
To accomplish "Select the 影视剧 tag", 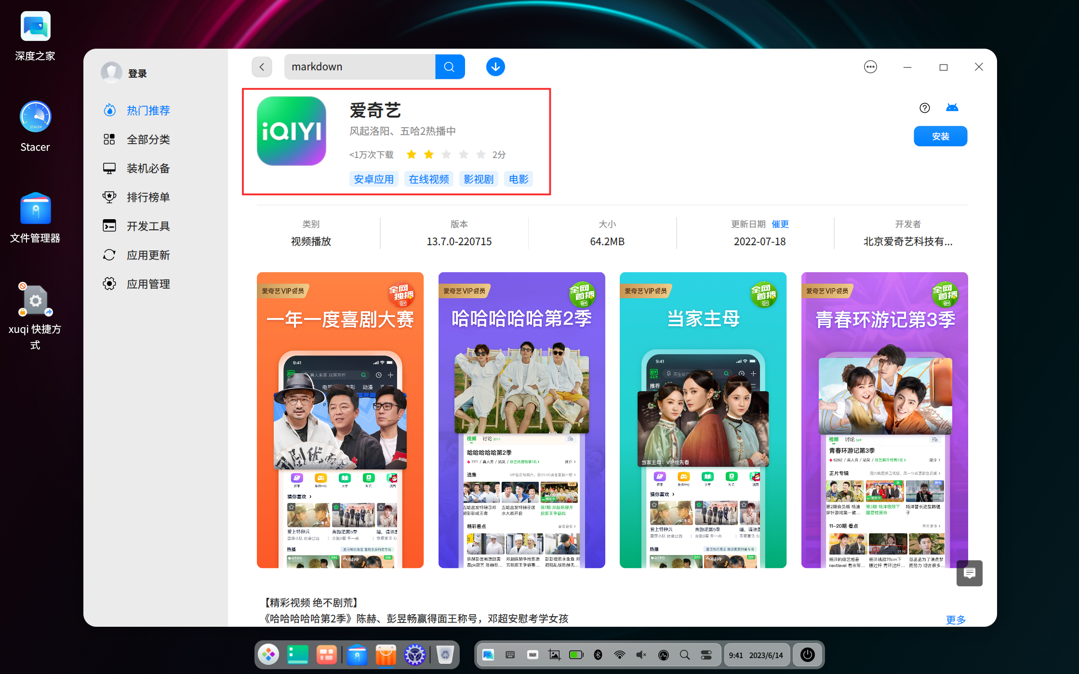I will (478, 179).
